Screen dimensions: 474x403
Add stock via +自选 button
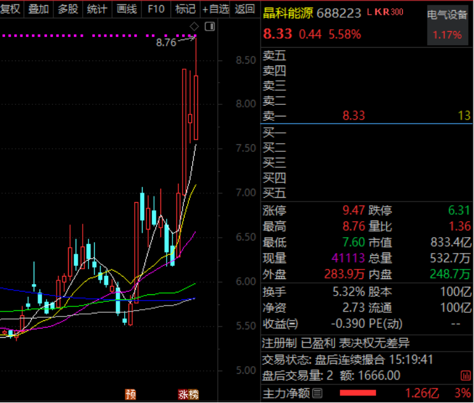pos(215,9)
